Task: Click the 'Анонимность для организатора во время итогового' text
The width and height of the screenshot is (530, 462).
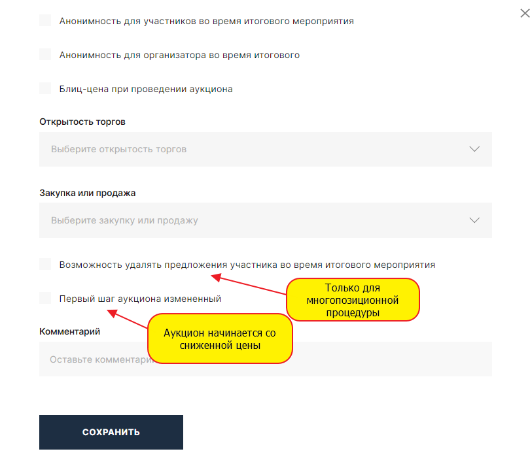Action: point(179,55)
